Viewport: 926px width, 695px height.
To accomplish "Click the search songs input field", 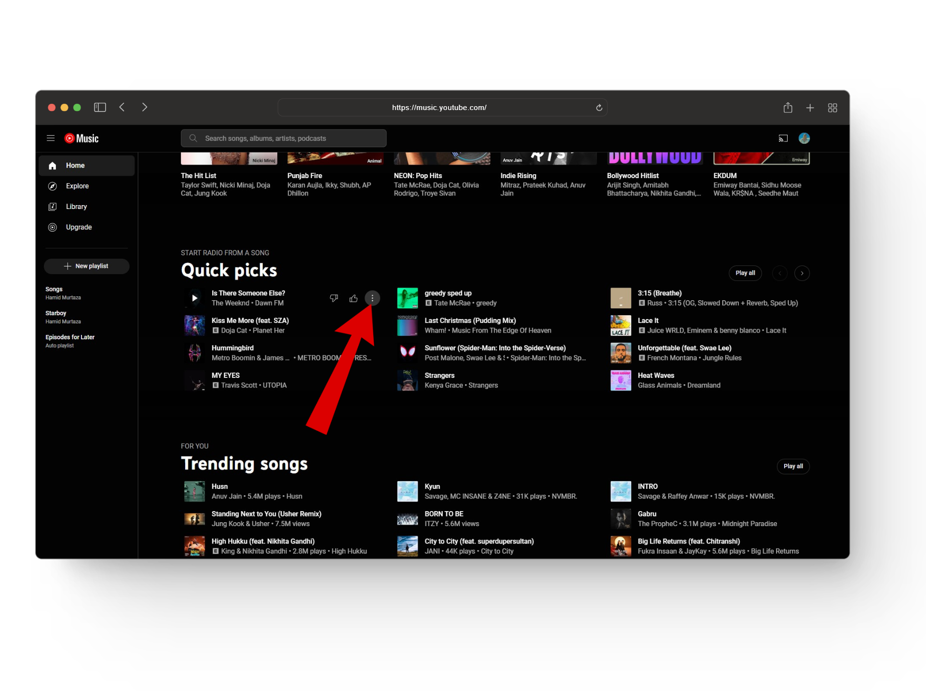I will click(x=289, y=139).
